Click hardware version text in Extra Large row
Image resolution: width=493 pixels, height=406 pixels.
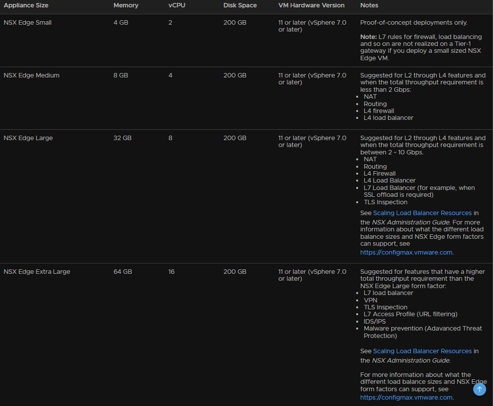tap(312, 275)
